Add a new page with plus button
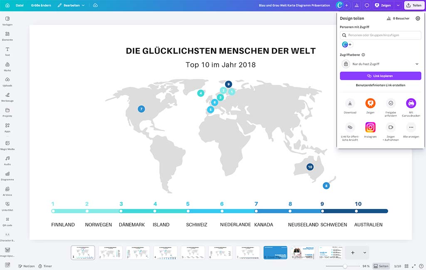This screenshot has height=270, width=426. click(353, 253)
